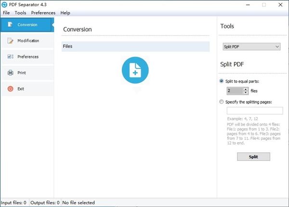The image size is (289, 207).
Task: Click 'Output files: 0' in status bar
Action: tap(45, 203)
